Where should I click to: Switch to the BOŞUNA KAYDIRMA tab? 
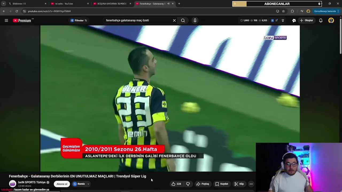click(112, 4)
